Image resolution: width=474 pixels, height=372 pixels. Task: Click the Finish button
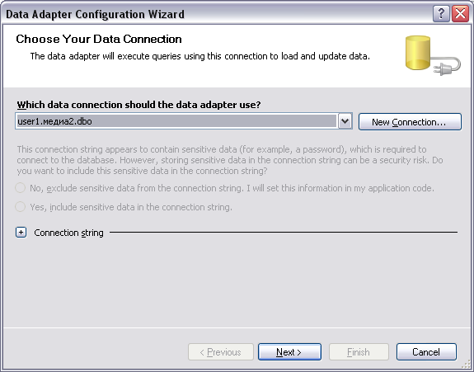(359, 351)
